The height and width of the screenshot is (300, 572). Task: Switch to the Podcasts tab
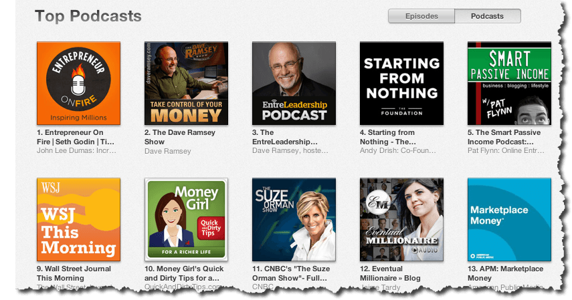(x=487, y=16)
